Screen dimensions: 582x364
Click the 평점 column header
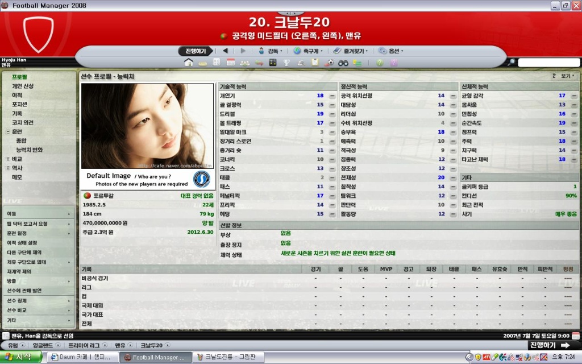tap(568, 269)
